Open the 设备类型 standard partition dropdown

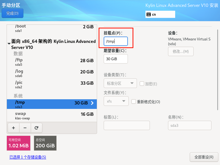[x=120, y=83]
